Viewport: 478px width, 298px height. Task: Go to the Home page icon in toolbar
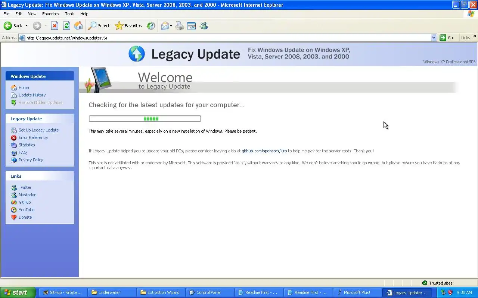(78, 26)
